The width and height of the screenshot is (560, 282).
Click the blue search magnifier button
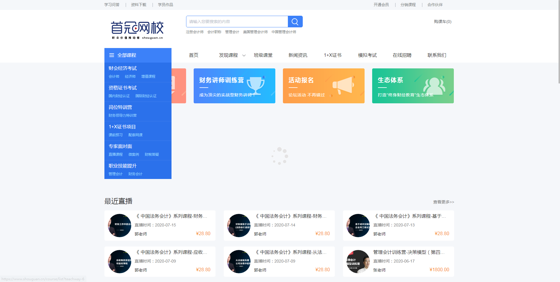[x=295, y=22]
